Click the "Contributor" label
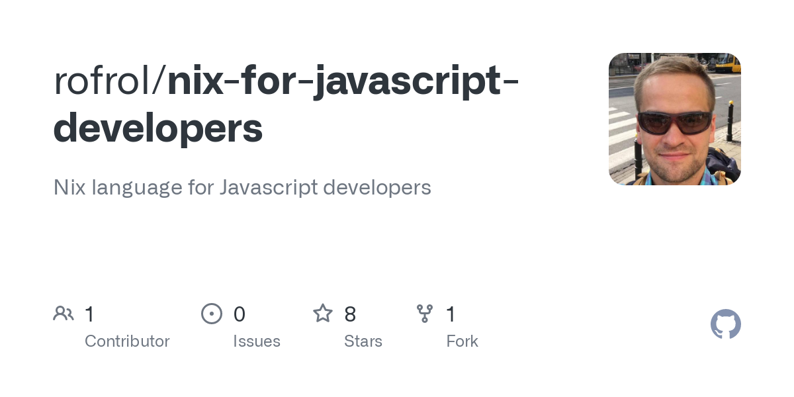Viewport: 794px width, 397px height. point(127,341)
